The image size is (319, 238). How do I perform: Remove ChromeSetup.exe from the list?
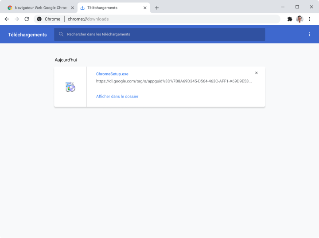click(x=256, y=73)
